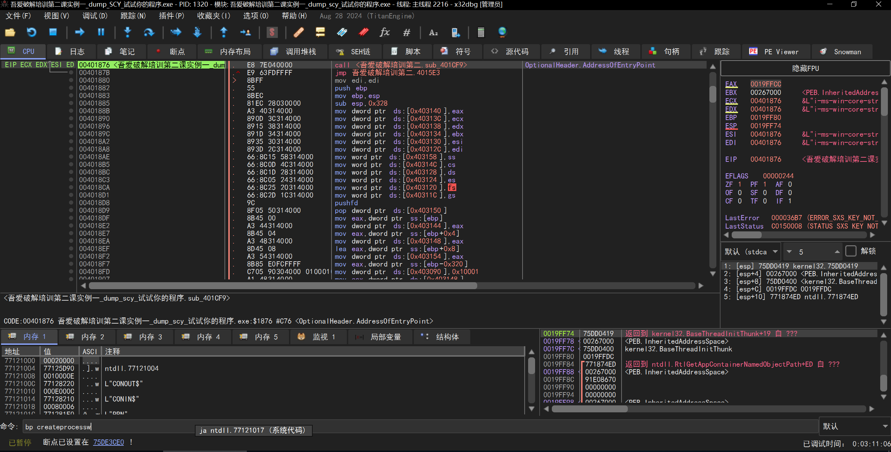
Task: Toggle breakpoint bullet at address 004018D8
Action: (x=71, y=203)
